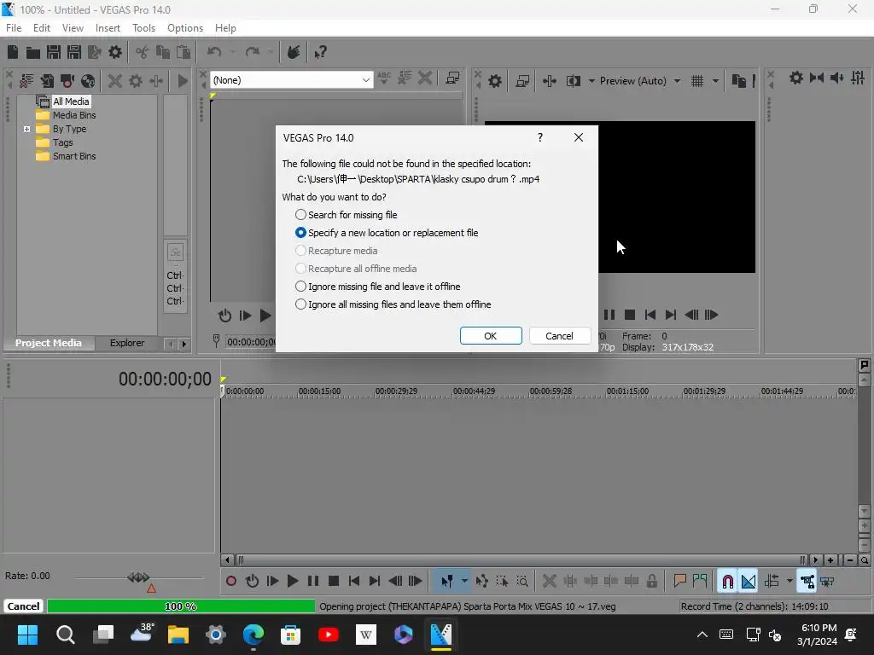Click the split screen view dropdown arrow
This screenshot has height=655, width=874.
pos(591,81)
